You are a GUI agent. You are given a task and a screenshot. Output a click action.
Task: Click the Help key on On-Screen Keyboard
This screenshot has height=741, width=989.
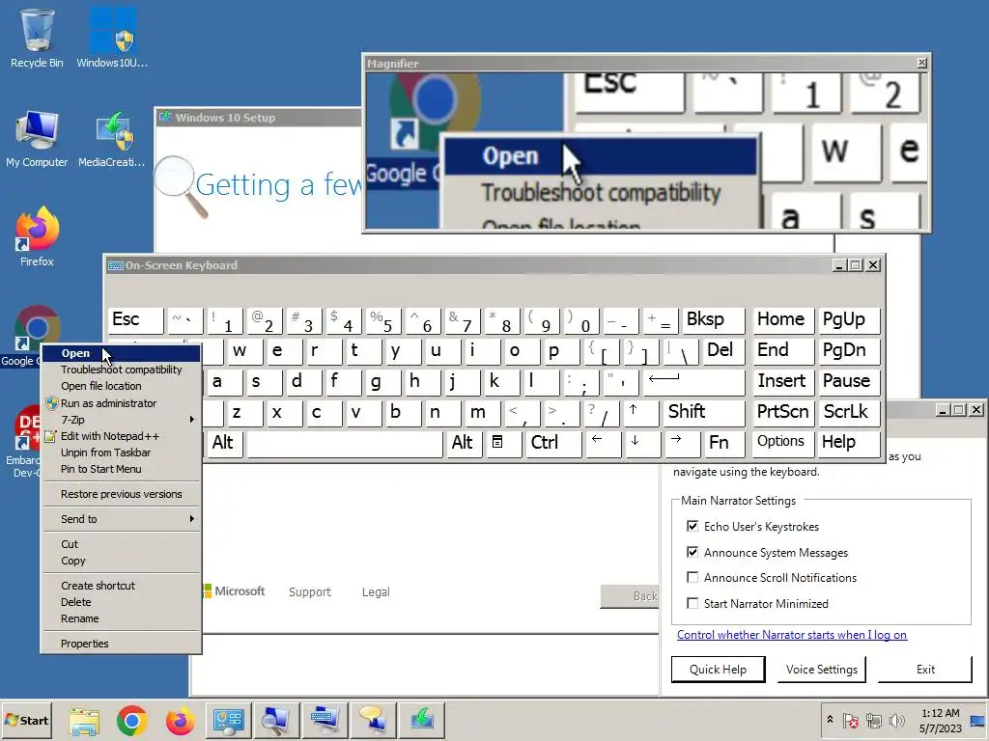coord(848,443)
